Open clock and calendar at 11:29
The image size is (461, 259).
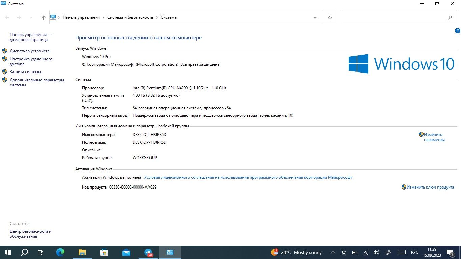click(432, 252)
